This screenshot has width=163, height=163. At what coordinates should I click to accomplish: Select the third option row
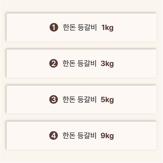81,100
